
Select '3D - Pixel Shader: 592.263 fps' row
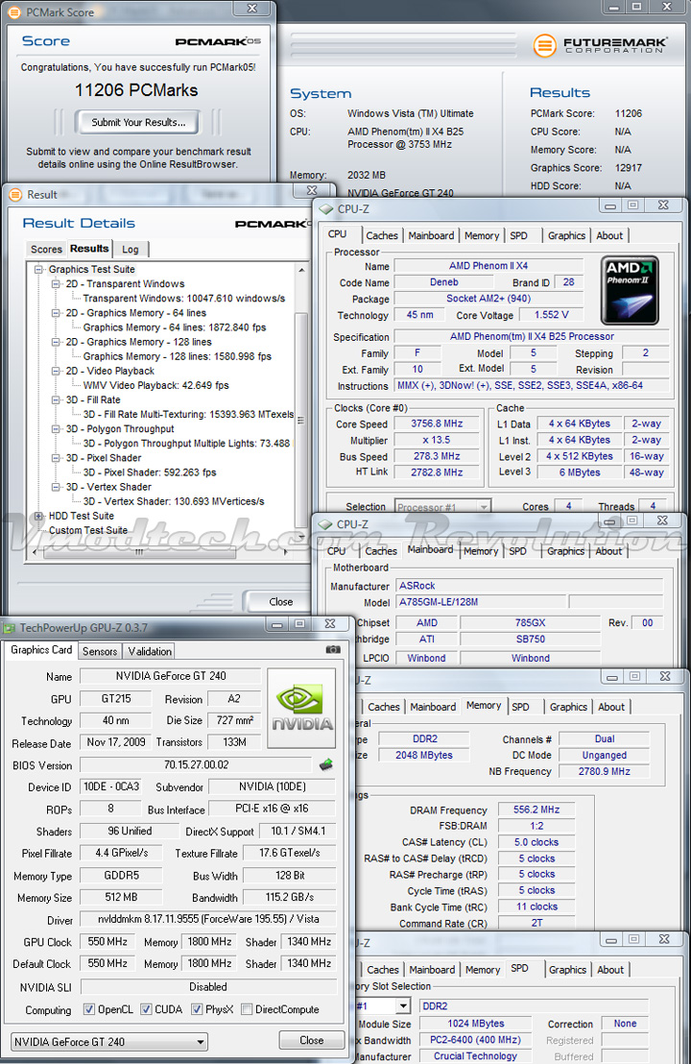coord(150,472)
